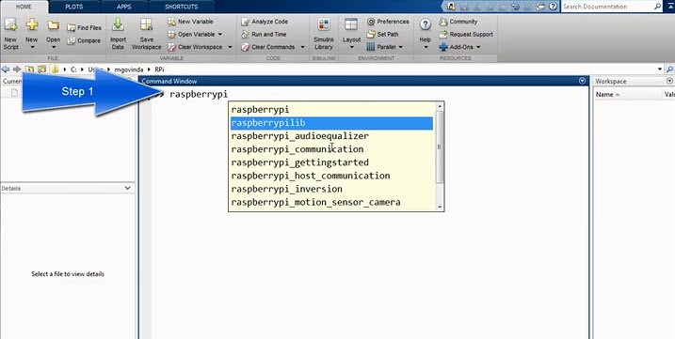
Task: Select raspberrypi_host_communication in the completion list
Action: (x=331, y=177)
